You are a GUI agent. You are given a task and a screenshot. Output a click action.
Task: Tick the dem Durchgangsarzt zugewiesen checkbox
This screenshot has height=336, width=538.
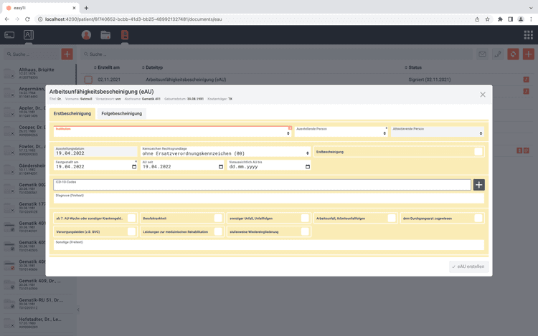(478, 218)
